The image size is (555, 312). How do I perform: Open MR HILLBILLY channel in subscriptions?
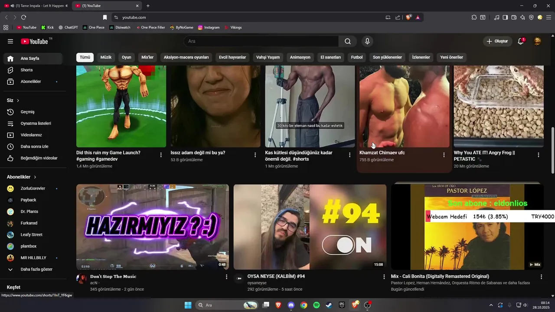tap(33, 258)
